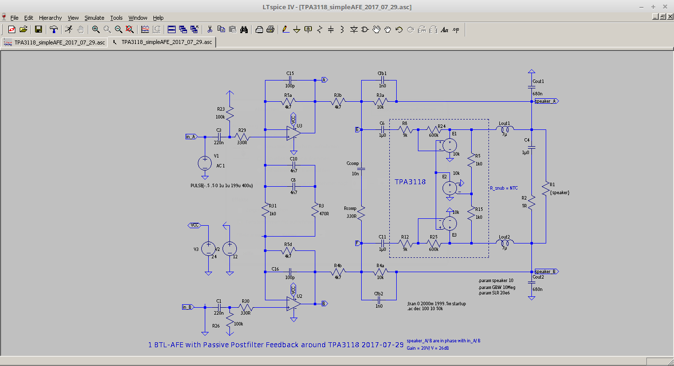Open the Simulate menu

pos(94,18)
